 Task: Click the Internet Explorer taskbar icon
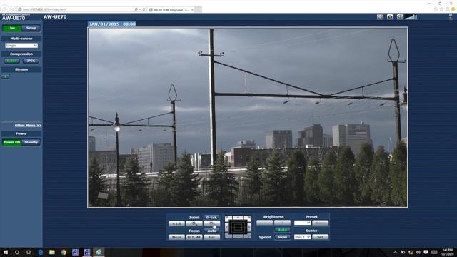pyautogui.click(x=99, y=252)
